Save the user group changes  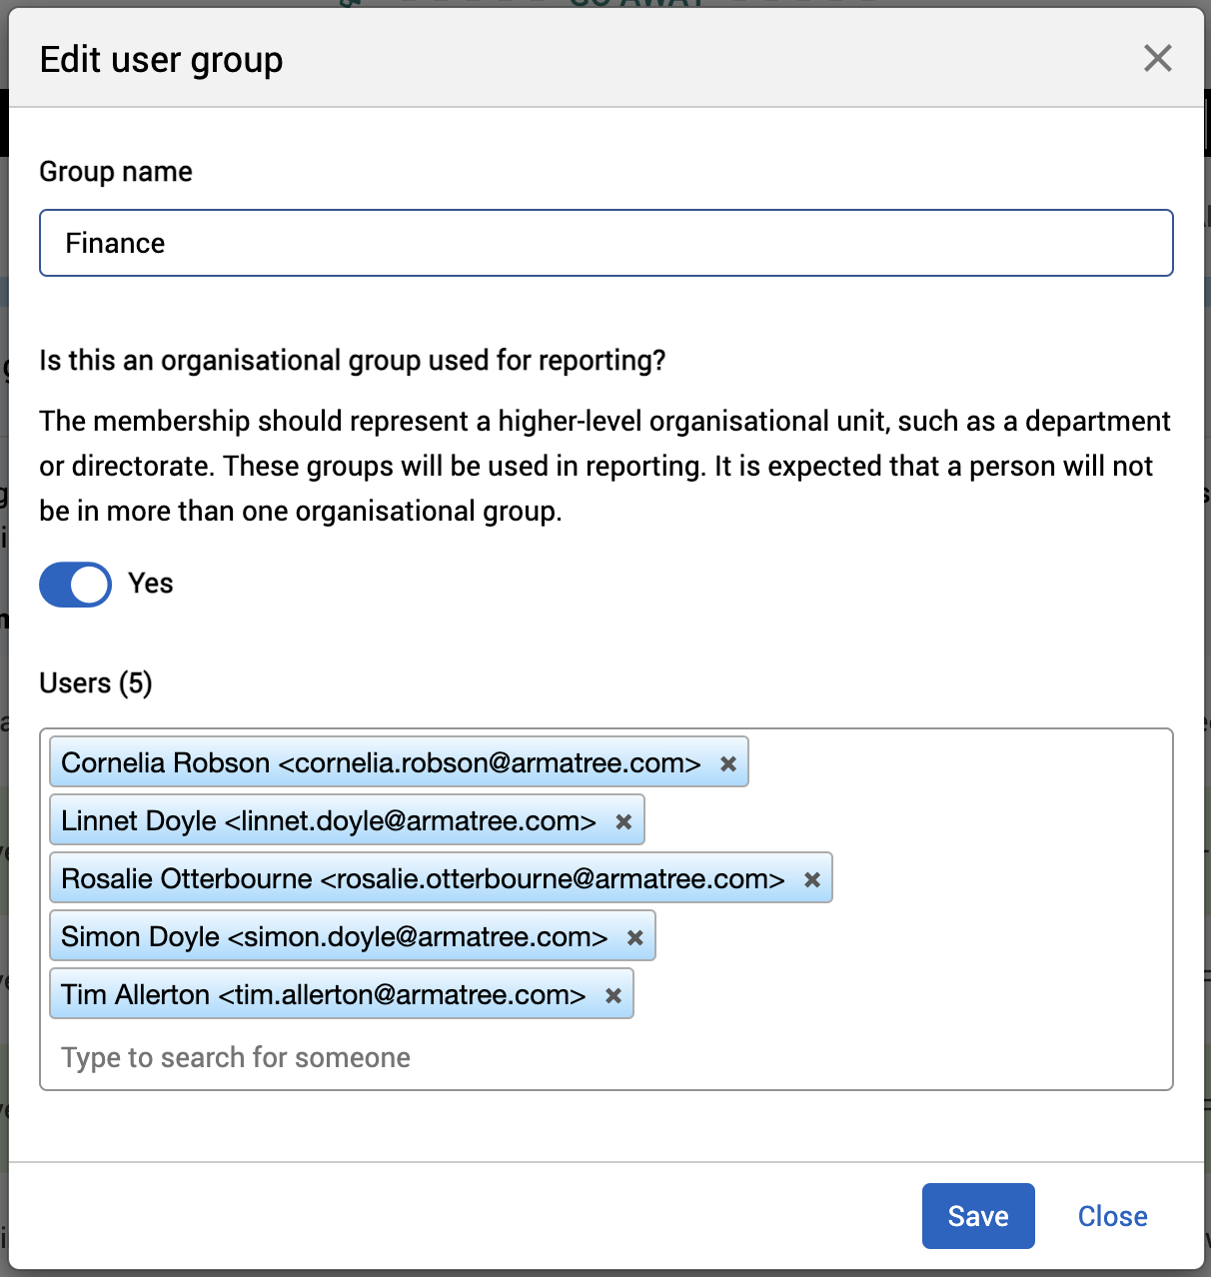pyautogui.click(x=977, y=1216)
